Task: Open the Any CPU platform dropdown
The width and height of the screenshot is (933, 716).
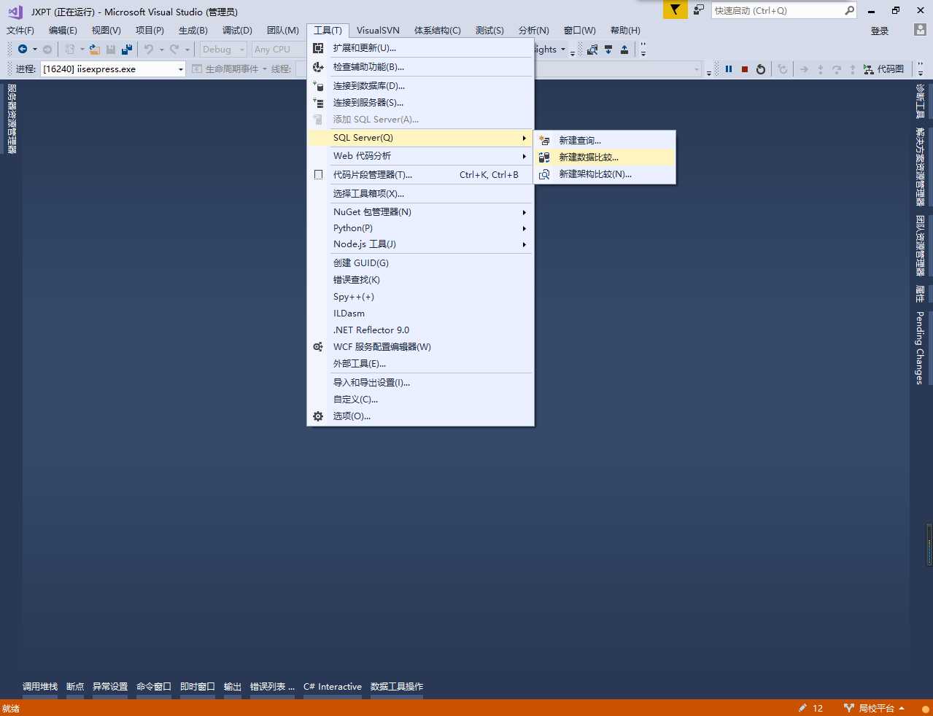Action: pos(278,50)
